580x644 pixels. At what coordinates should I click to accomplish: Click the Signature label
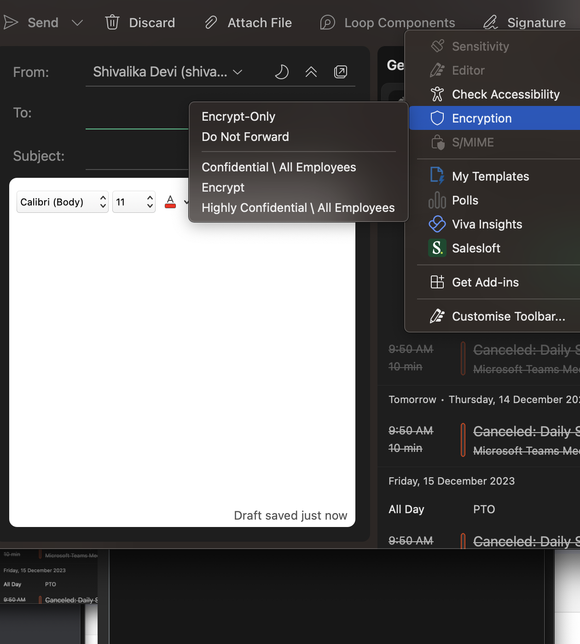536,23
